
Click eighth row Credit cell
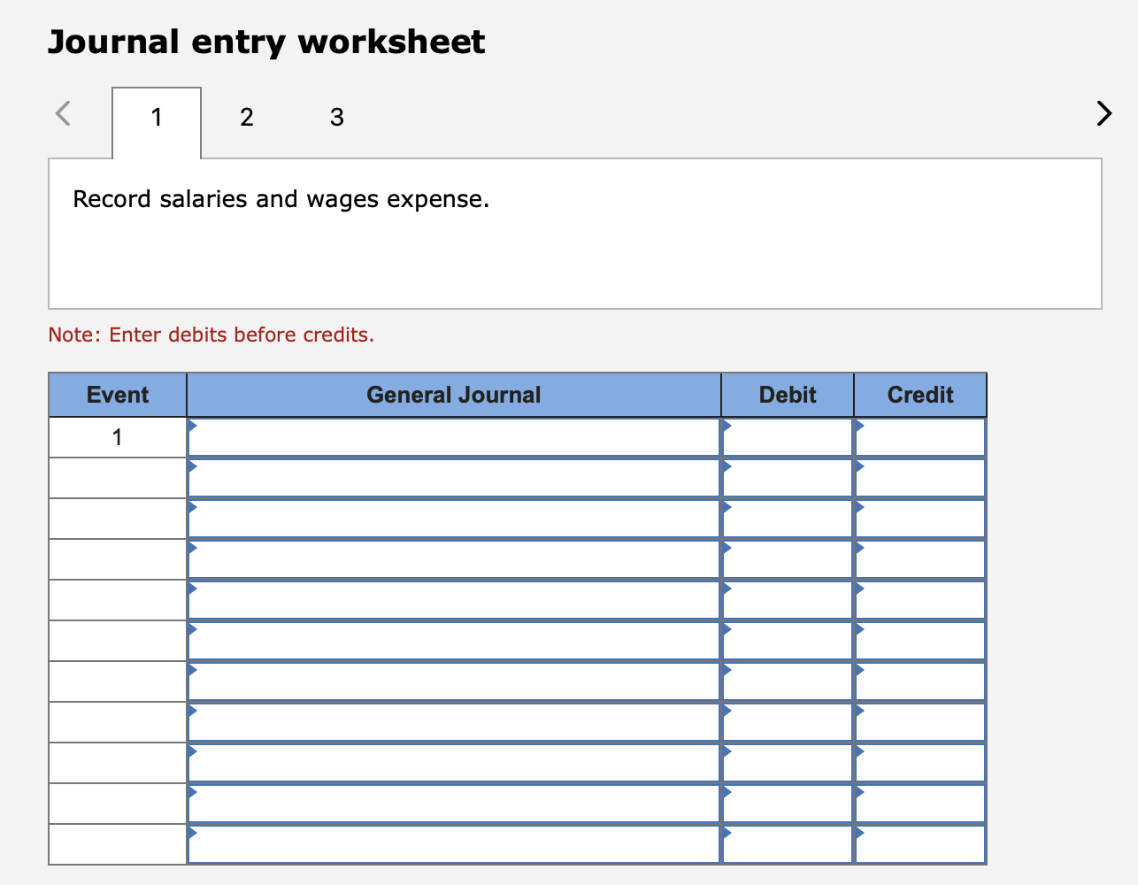pos(920,722)
